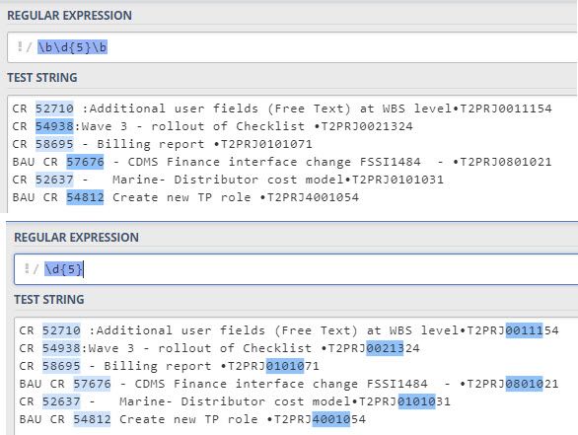
Task: Click REGULAR EXPRESSION heading above \b\d{5}\b
Action: coord(70,16)
